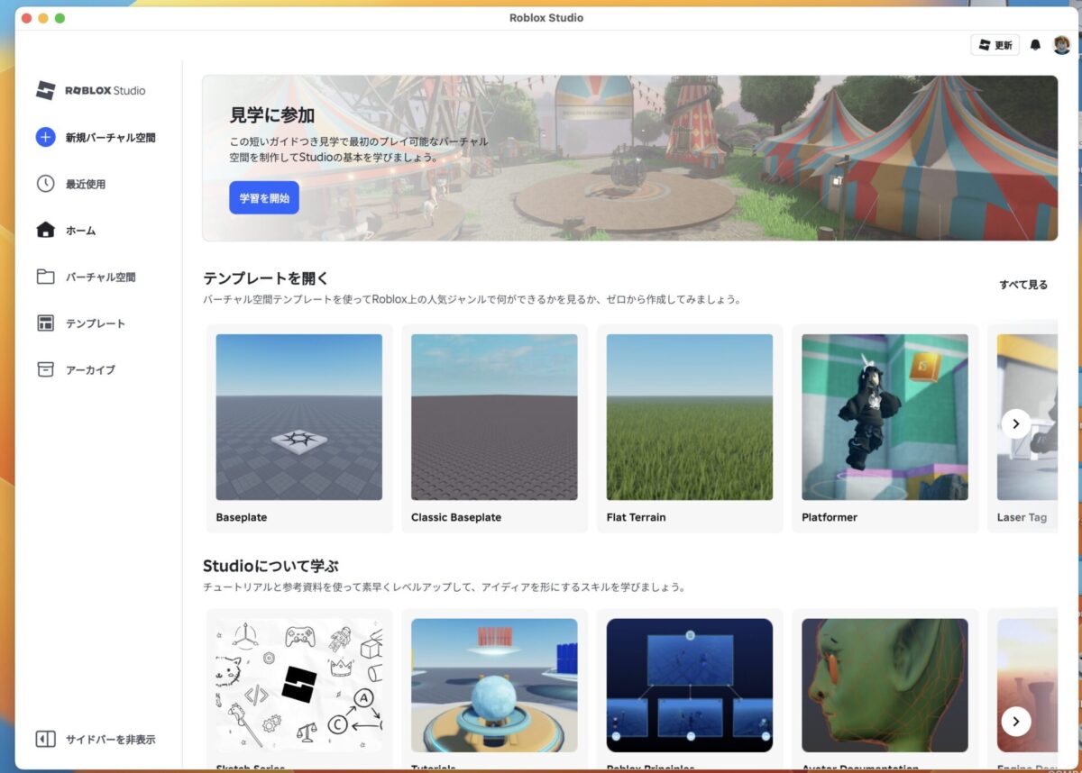The width and height of the screenshot is (1082, 773).
Task: Hide the sidebar with サイドバーを非表示
Action: point(96,739)
